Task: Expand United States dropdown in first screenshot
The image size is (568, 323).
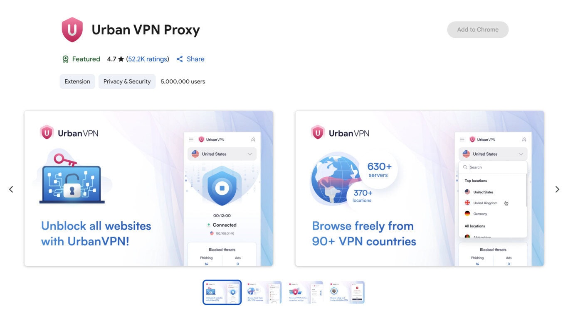Action: (x=222, y=154)
